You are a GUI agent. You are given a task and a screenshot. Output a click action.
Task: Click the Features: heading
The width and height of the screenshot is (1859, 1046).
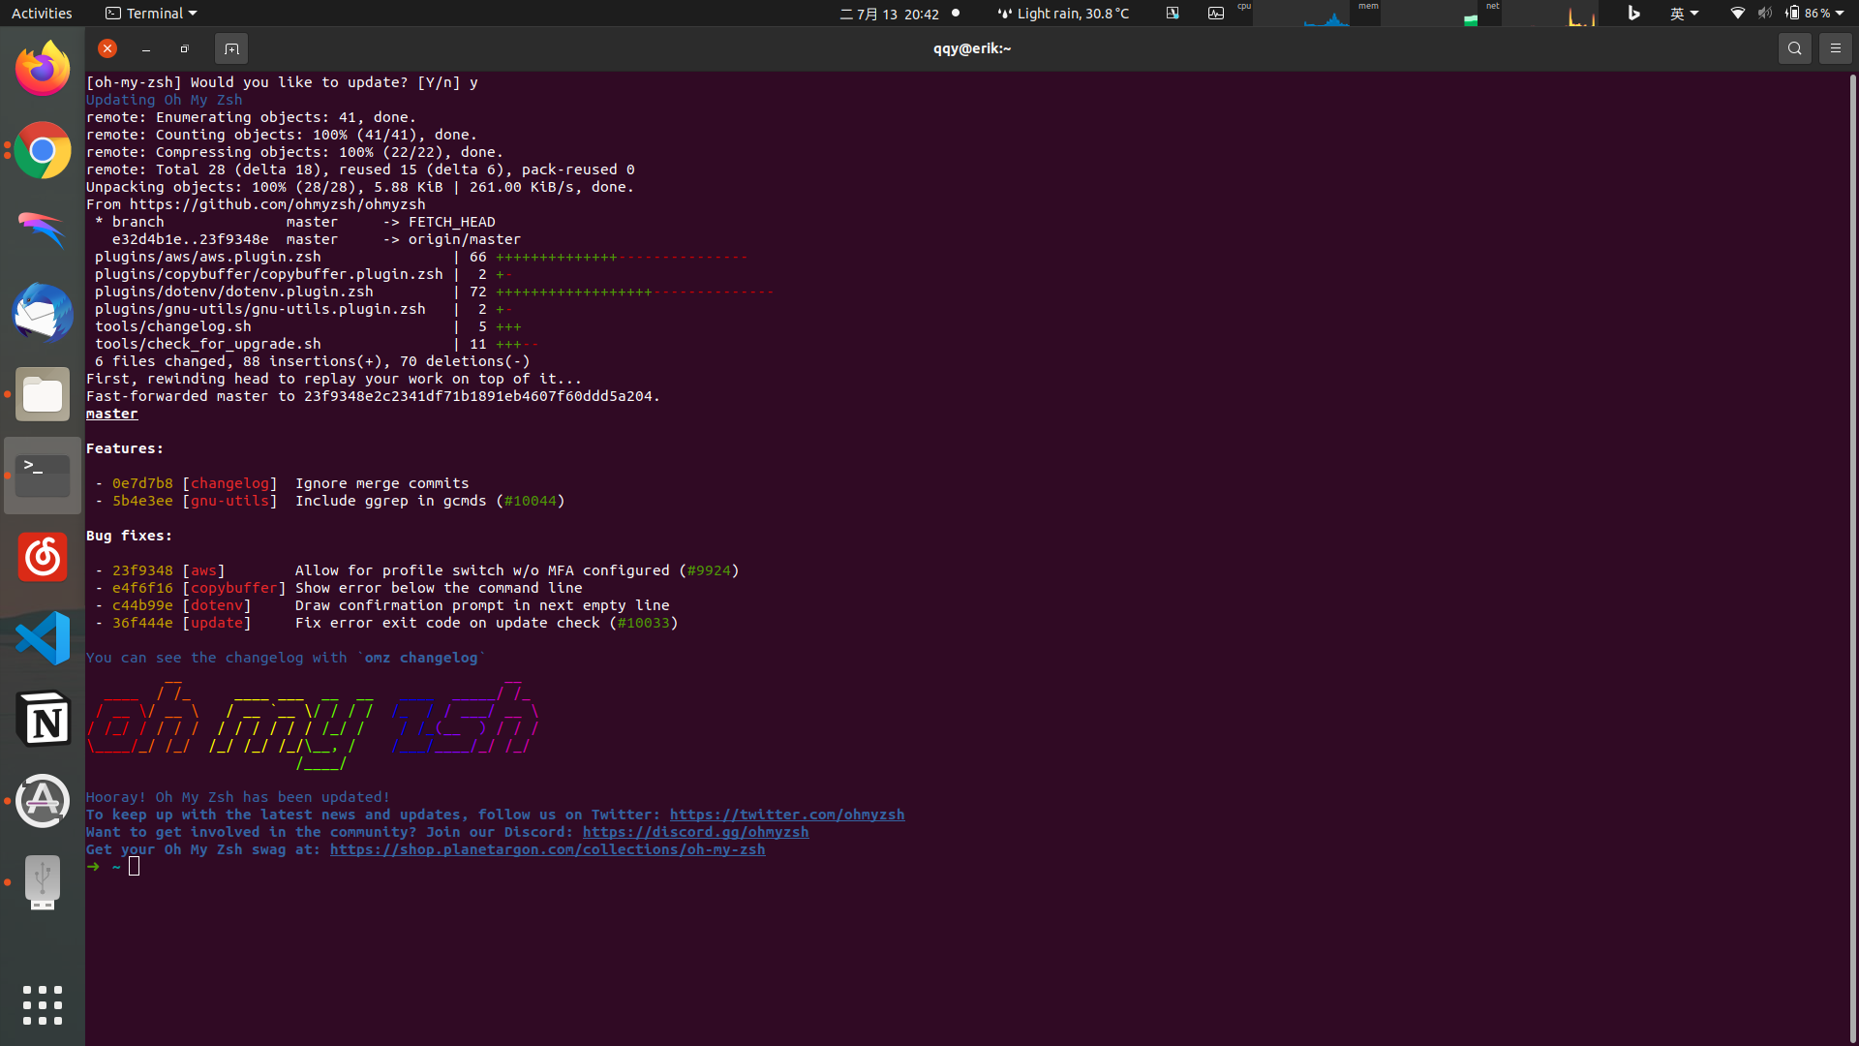pos(125,448)
